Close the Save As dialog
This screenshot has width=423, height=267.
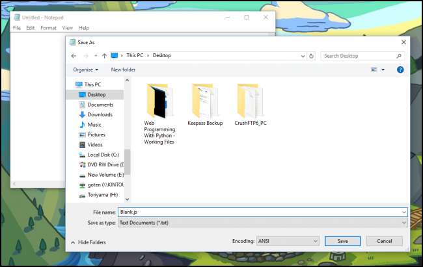(403, 42)
